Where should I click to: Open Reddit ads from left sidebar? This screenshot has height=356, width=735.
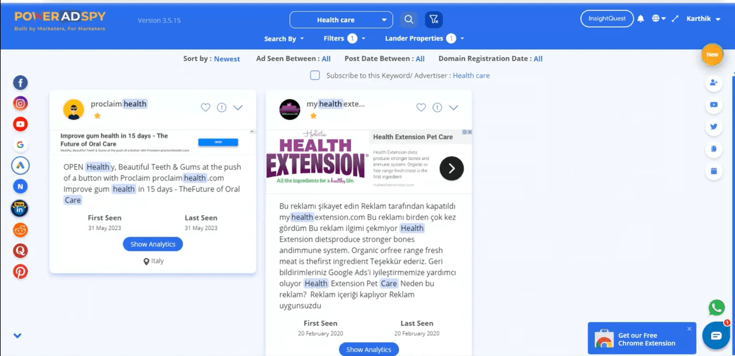(21, 230)
